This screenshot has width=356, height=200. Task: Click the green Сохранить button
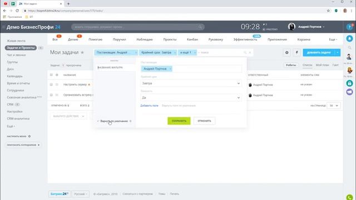click(179, 121)
